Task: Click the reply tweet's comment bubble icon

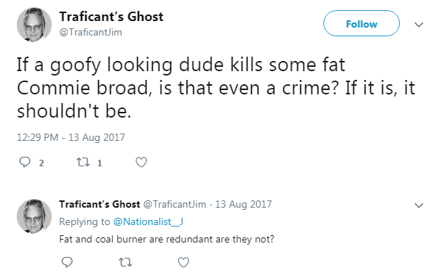Action: (x=67, y=262)
